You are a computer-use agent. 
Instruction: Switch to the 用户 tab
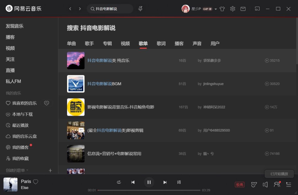click(215, 44)
